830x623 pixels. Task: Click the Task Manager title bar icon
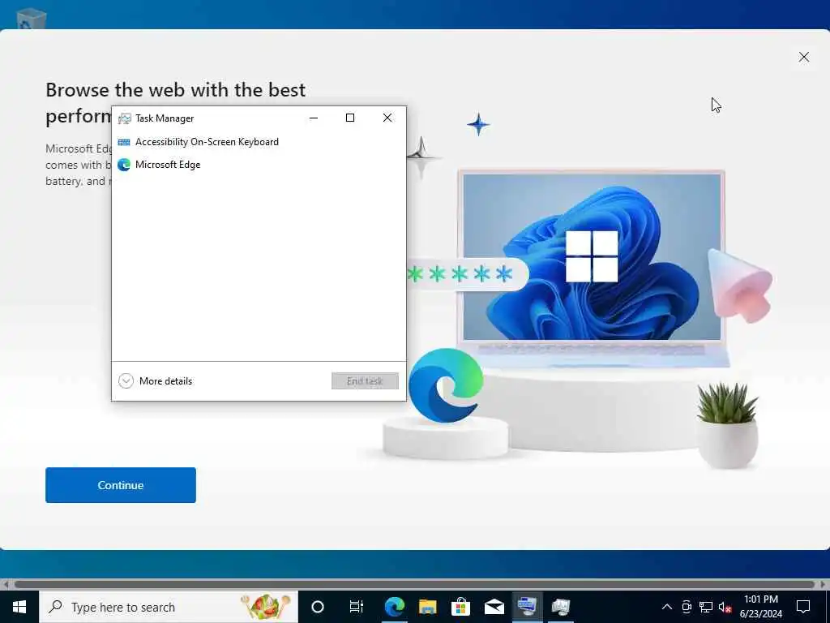[x=124, y=118]
